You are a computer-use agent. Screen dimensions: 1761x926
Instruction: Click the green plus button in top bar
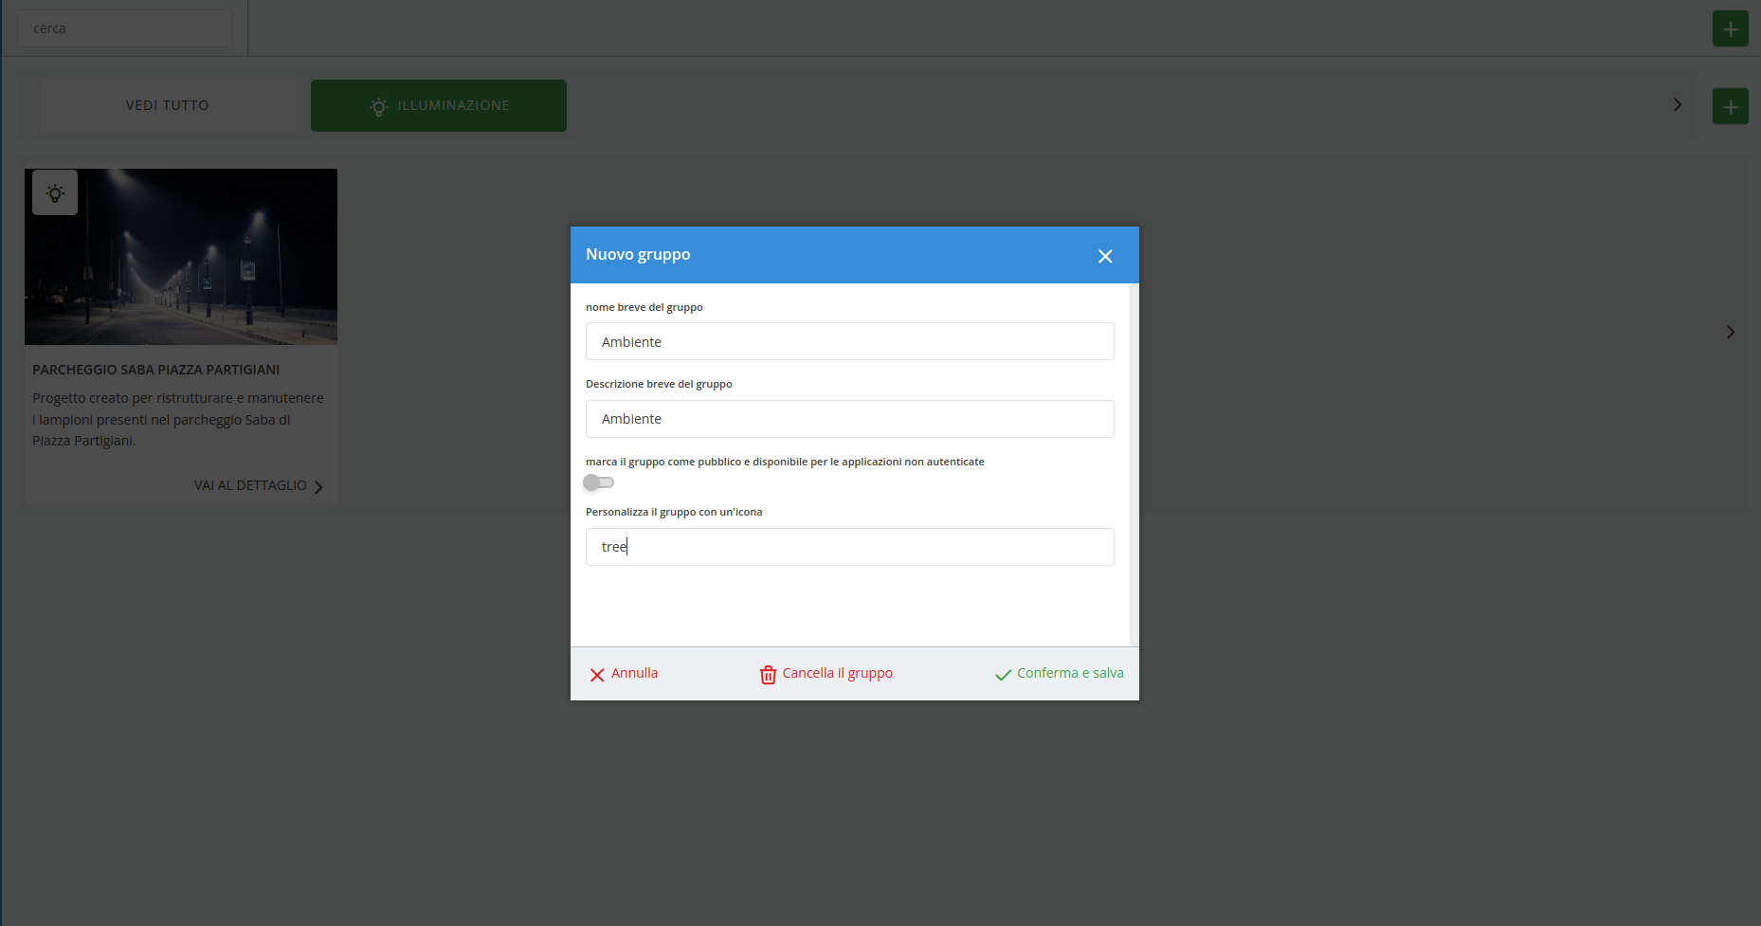coord(1730,28)
